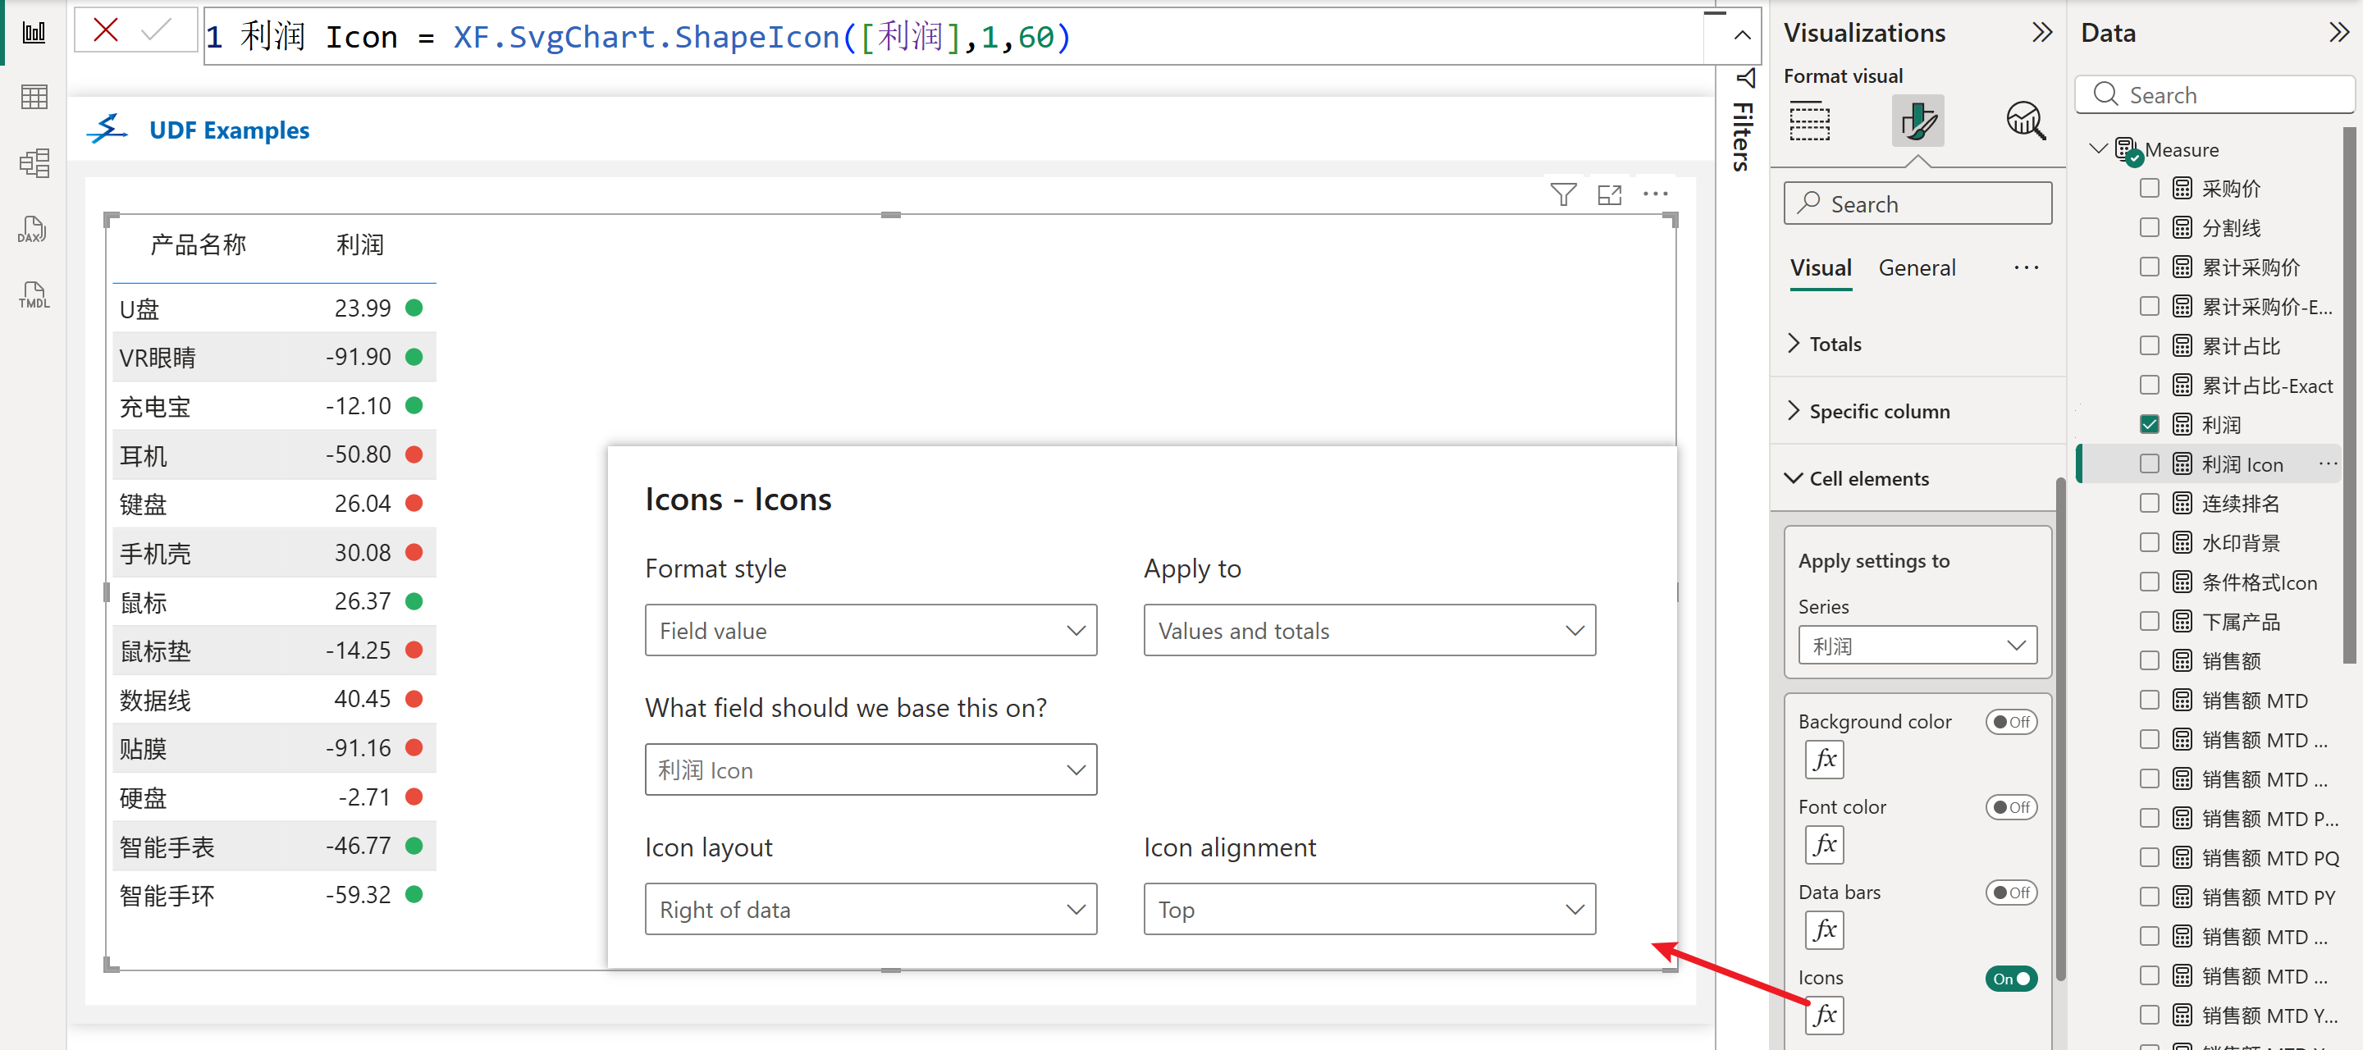Cancel the formula edit with X

point(107,30)
